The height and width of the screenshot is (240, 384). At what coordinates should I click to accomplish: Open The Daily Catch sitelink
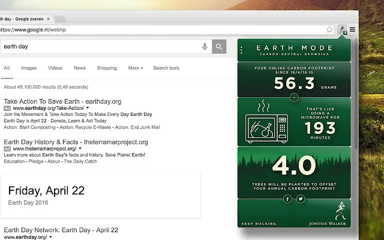click(80, 161)
